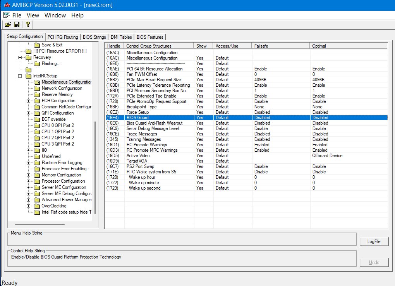
Task: Open the Window menu
Action: (55, 15)
